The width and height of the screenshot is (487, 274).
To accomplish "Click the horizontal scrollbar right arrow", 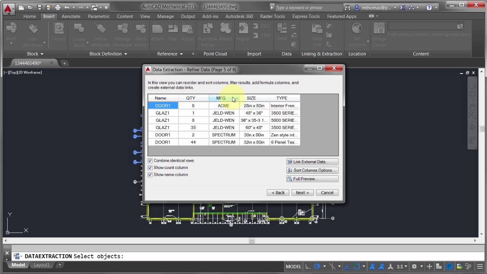I will coord(475,241).
